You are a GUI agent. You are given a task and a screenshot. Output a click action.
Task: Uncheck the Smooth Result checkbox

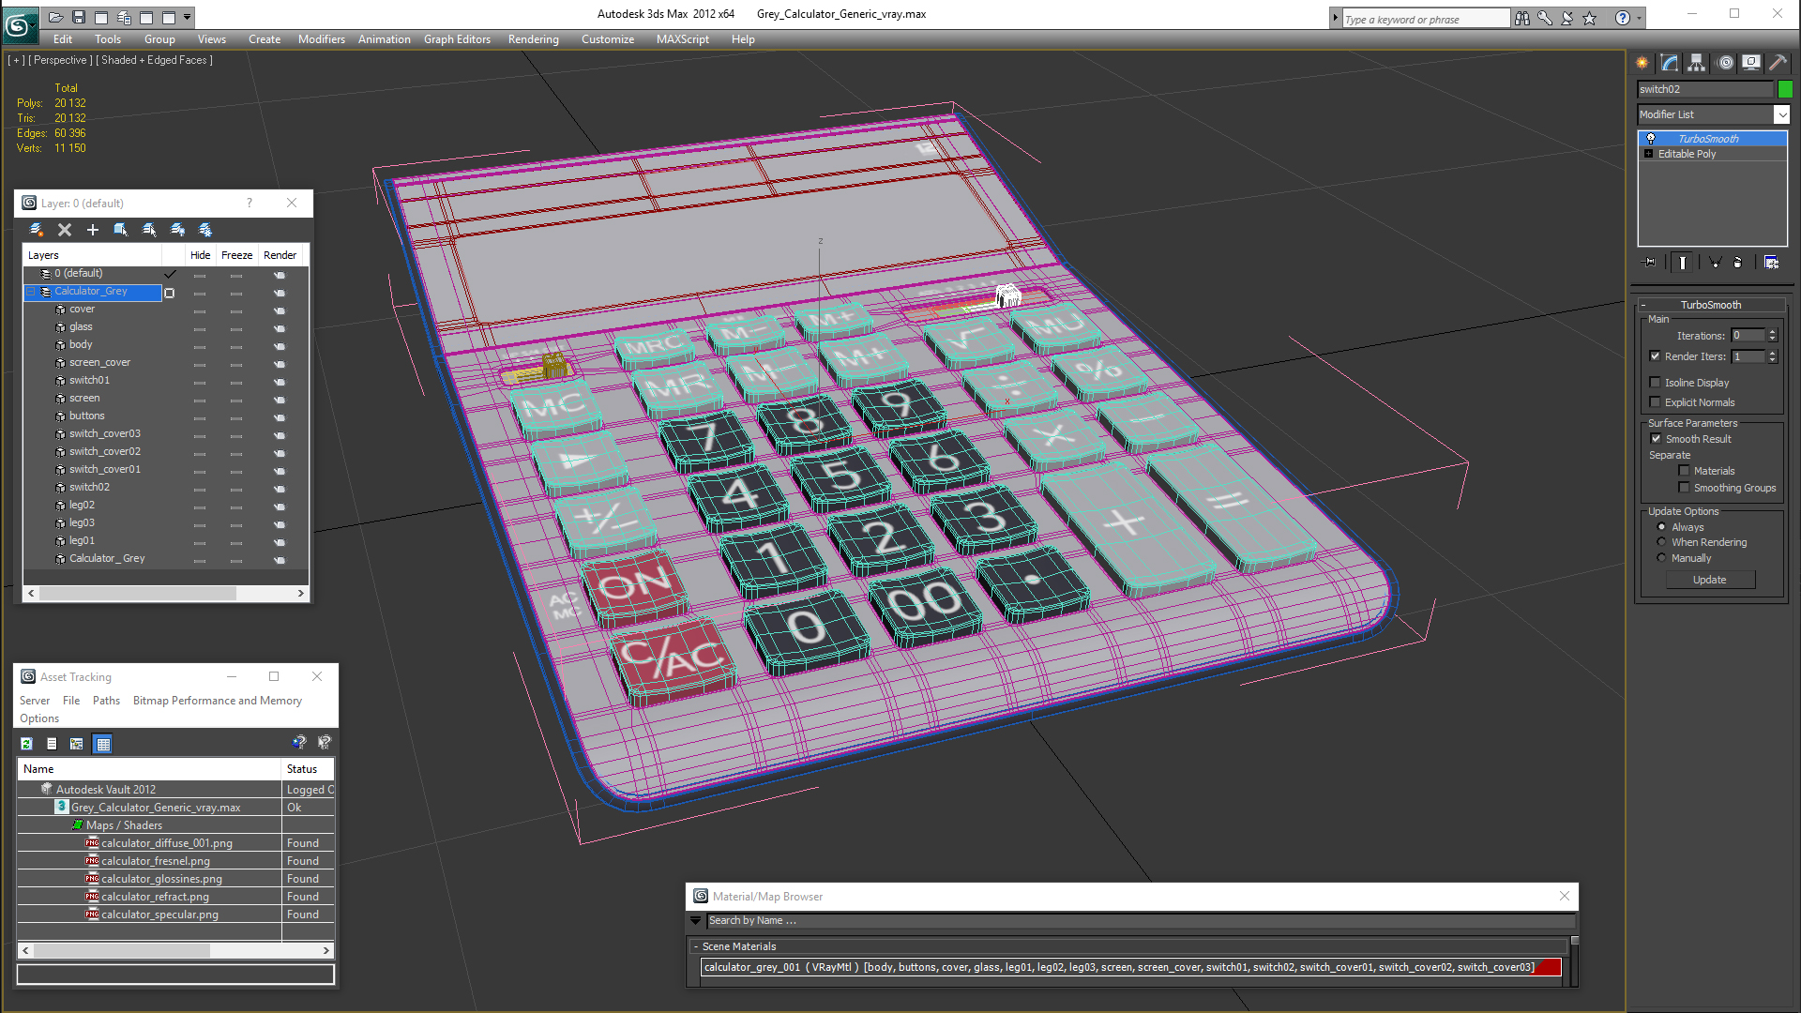coord(1657,439)
